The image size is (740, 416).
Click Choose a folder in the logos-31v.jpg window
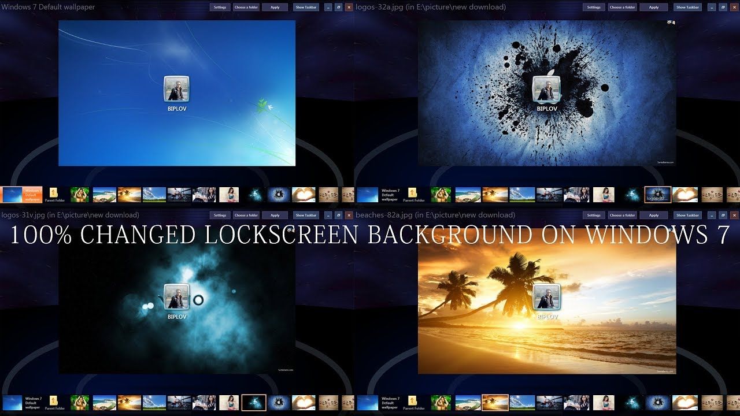[x=247, y=215]
